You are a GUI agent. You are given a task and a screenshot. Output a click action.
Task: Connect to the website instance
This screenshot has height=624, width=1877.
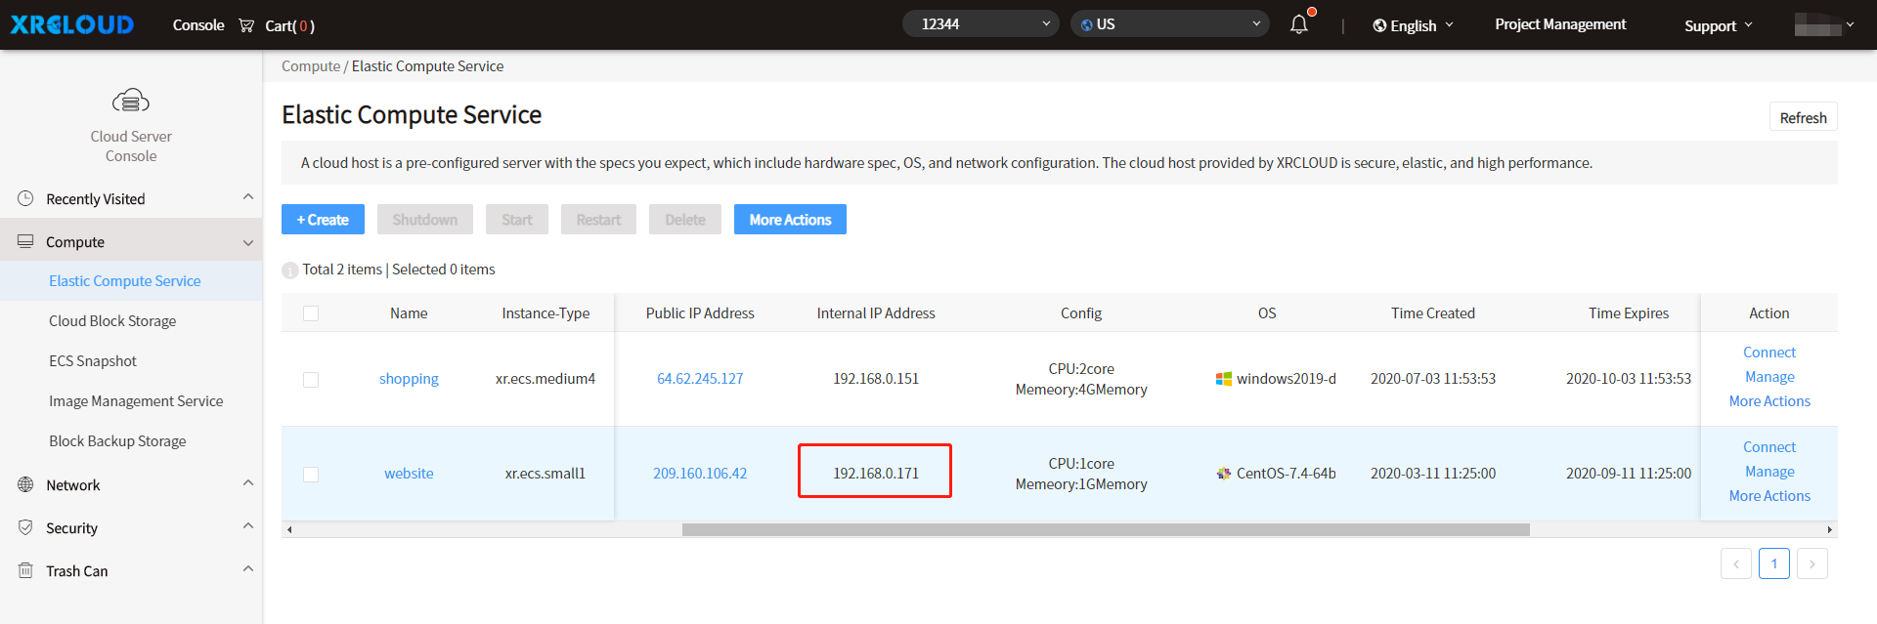click(1769, 447)
